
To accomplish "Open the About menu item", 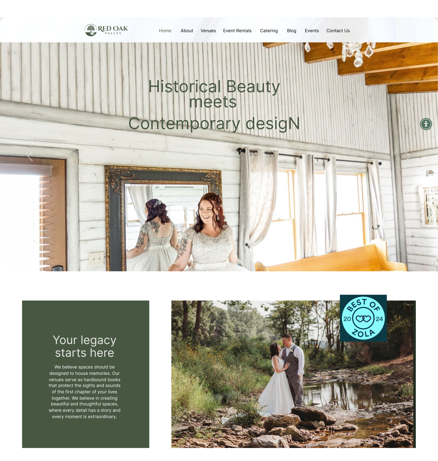I will pyautogui.click(x=187, y=31).
